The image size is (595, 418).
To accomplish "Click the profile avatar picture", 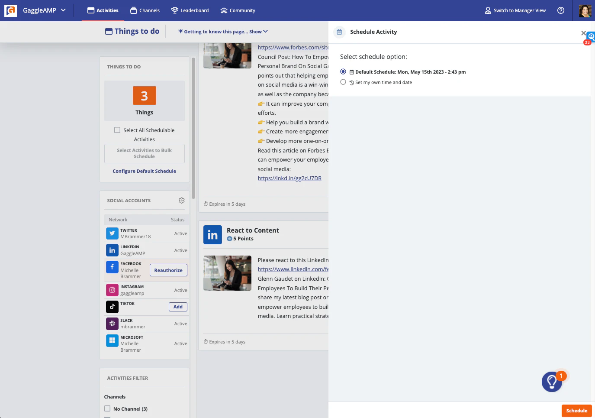I will (585, 10).
